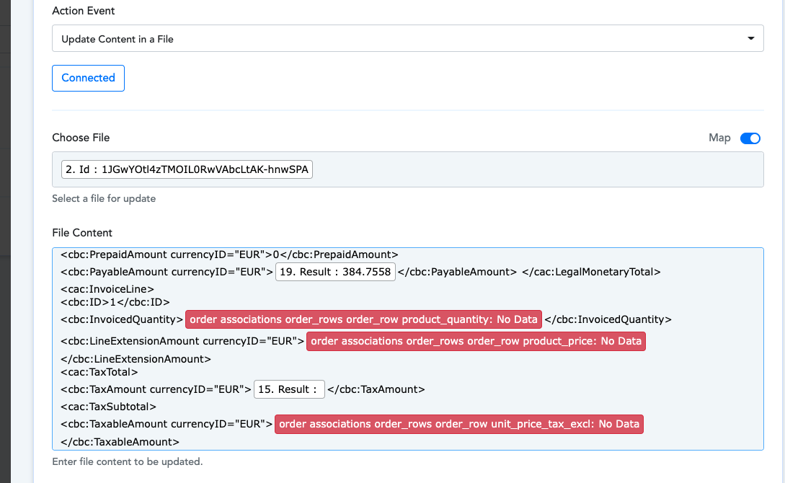
Task: Click the '<cac:InvoiceLine>' text line
Action: coord(107,289)
